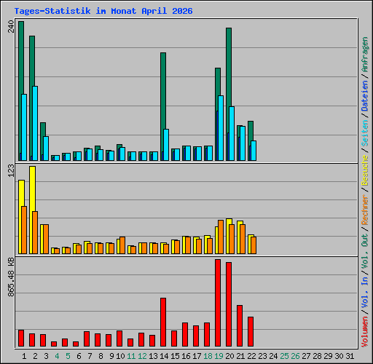Viewport: 373px width, 364px height.
Task: Click day label '14' on the x-axis
Action: (x=164, y=356)
